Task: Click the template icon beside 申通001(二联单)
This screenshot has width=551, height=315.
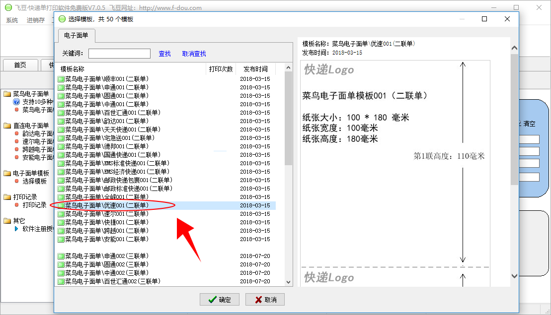Action: [61, 88]
